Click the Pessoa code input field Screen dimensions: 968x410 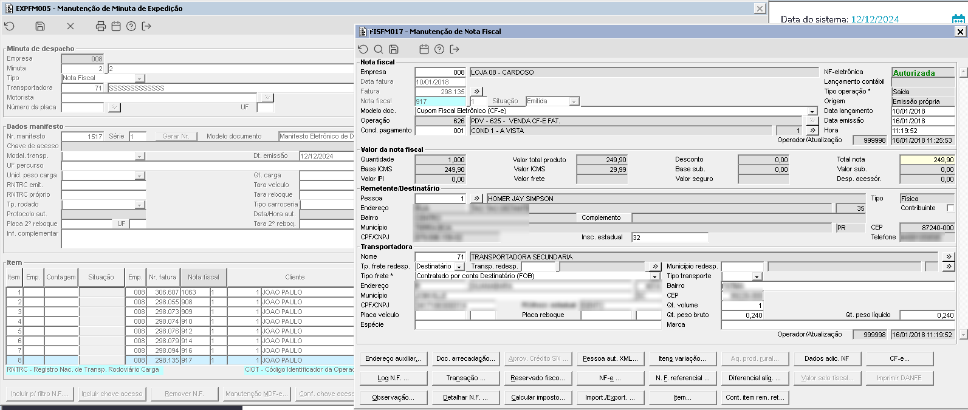[x=440, y=199]
